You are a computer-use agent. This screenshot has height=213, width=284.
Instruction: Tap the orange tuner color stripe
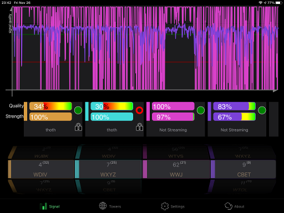pyautogui.click(x=26, y=111)
